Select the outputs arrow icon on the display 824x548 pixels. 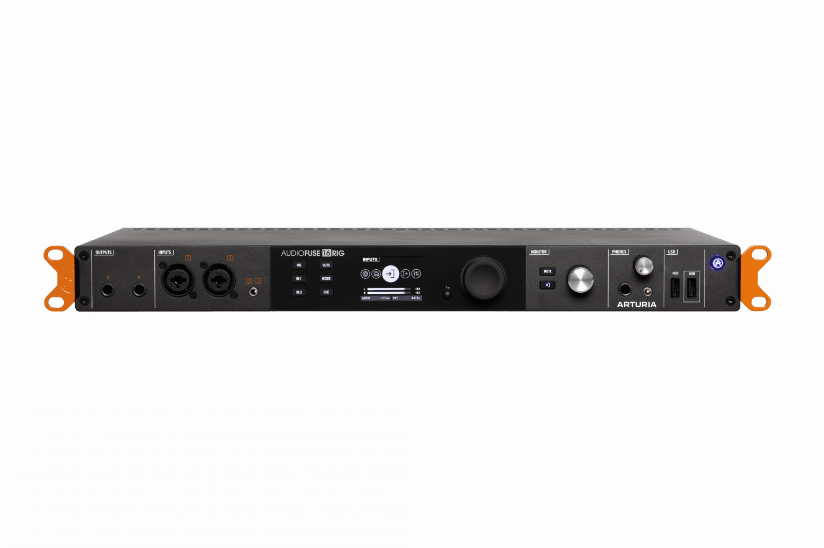pyautogui.click(x=406, y=274)
